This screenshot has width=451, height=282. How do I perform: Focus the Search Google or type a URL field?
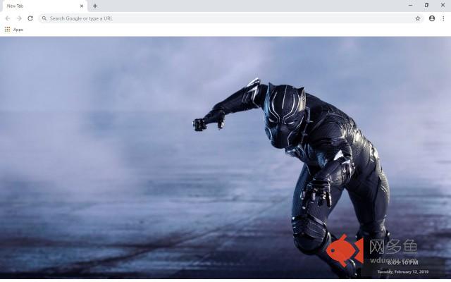click(x=230, y=18)
